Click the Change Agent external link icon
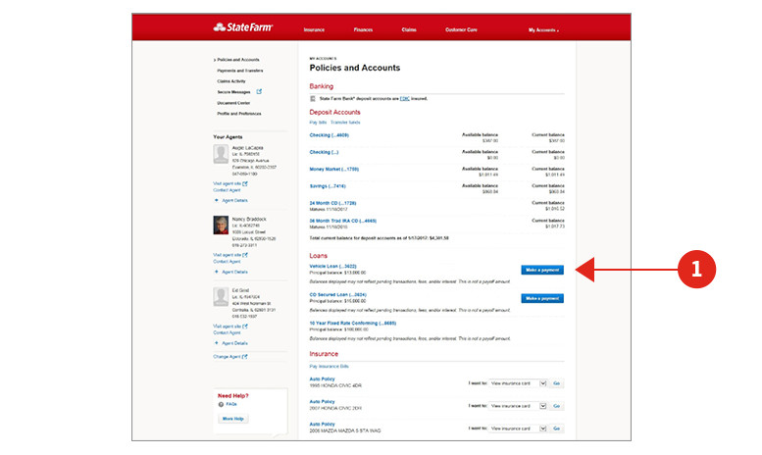 [245, 356]
